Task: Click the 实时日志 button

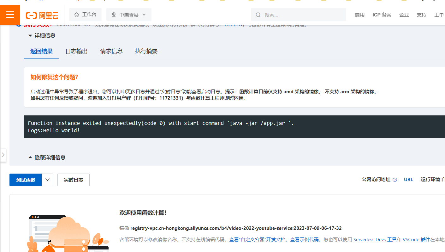Action: [74, 180]
